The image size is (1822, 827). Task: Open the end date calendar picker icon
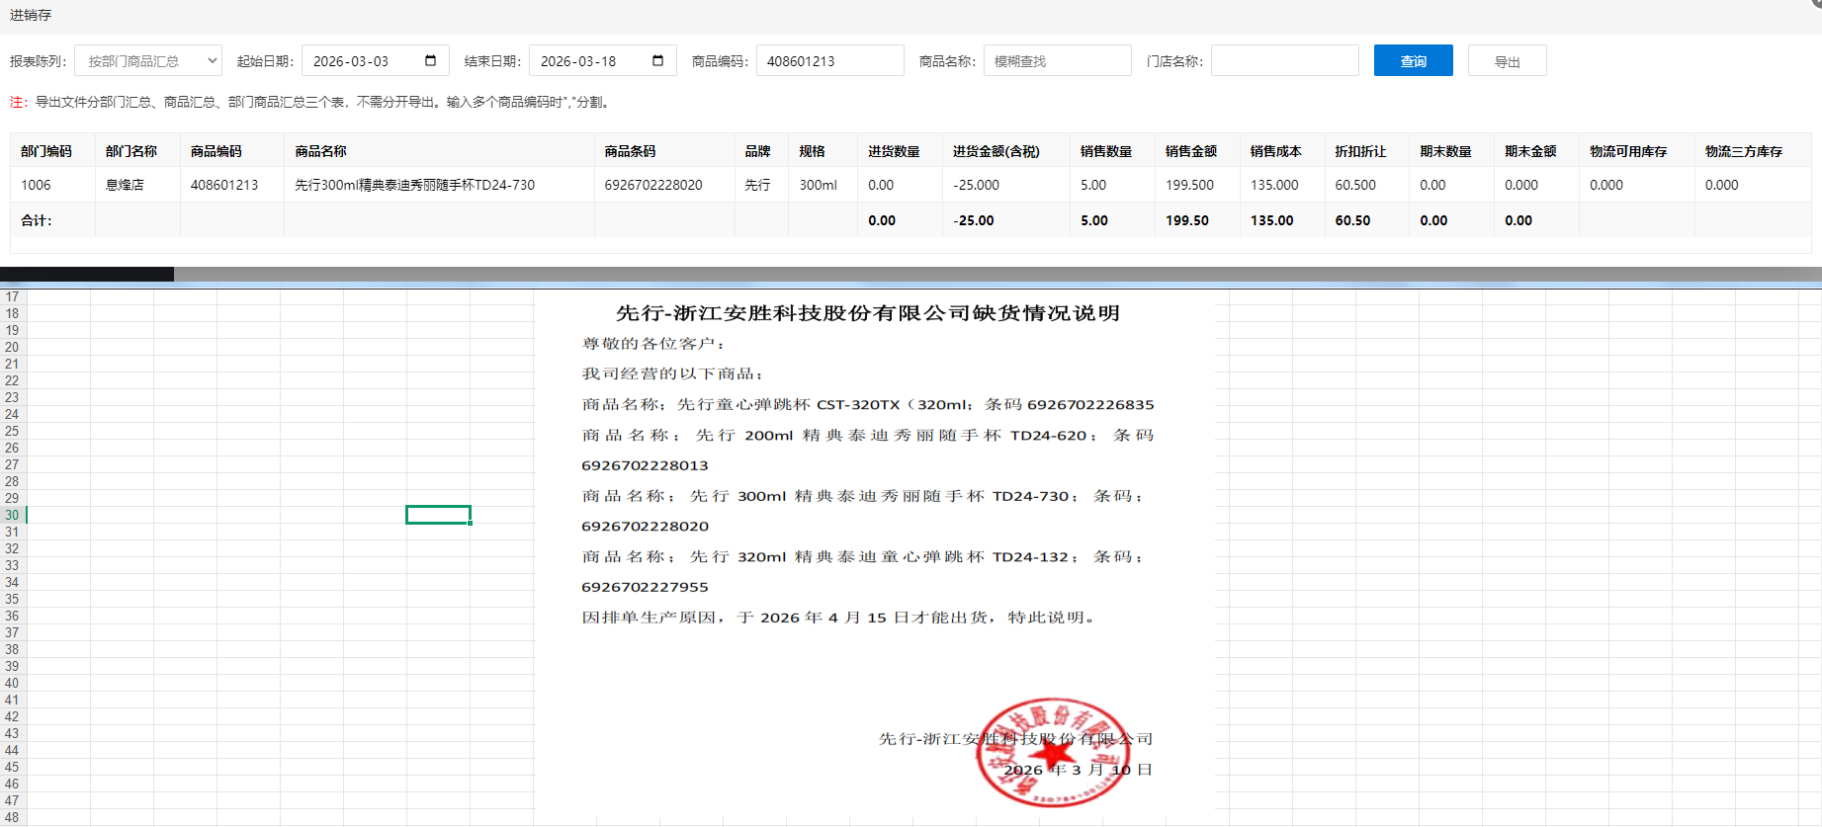pos(657,60)
